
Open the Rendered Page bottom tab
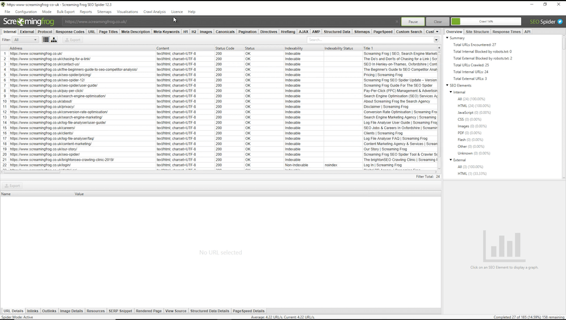[149, 311]
